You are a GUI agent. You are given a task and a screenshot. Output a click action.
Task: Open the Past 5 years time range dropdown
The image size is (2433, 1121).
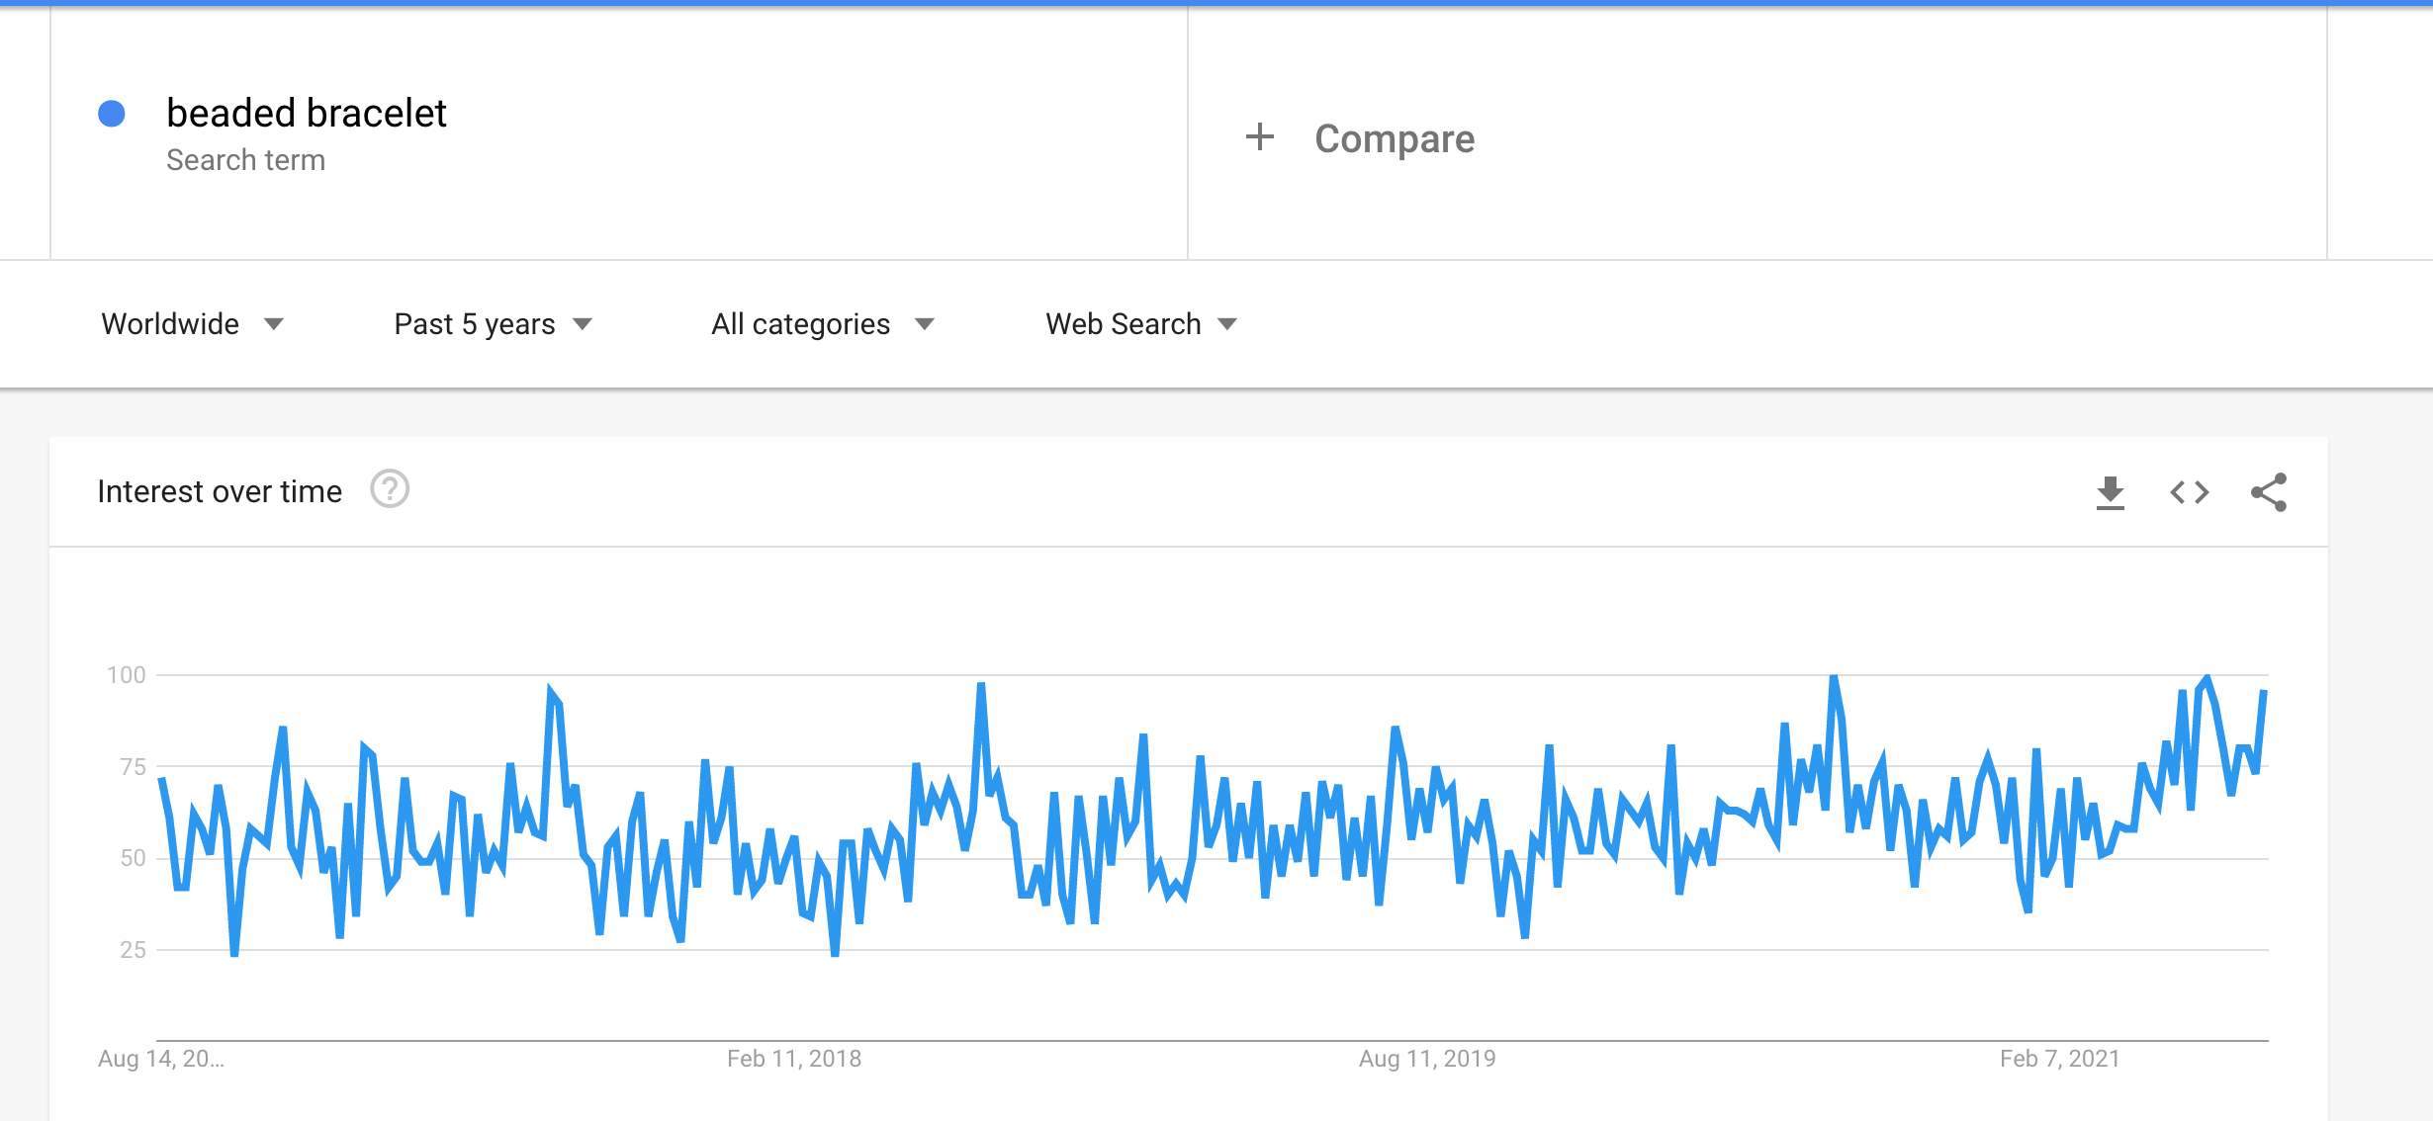[493, 324]
